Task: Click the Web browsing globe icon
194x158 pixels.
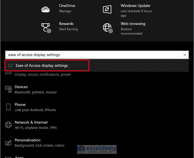Action: point(108,28)
